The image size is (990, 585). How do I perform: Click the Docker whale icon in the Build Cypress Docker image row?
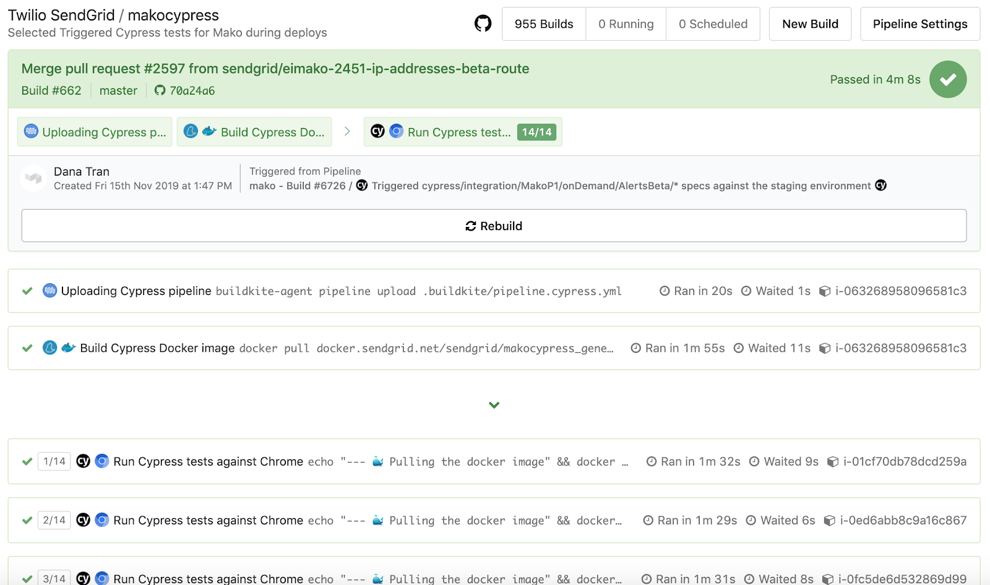click(x=69, y=348)
